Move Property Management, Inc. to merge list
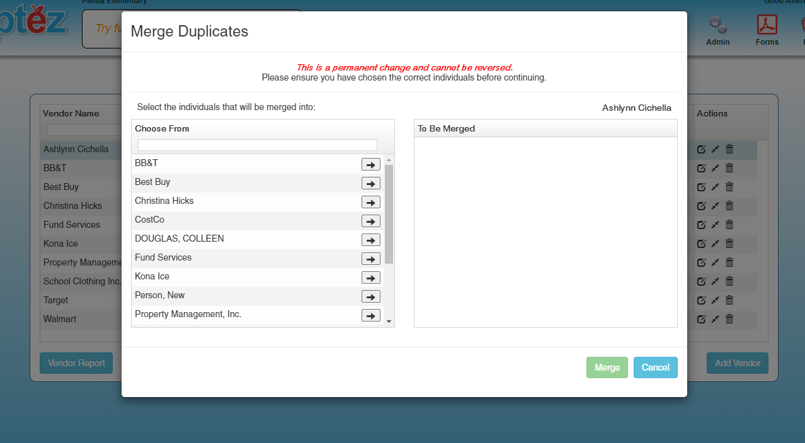Viewport: 805px width, 443px height. coord(370,315)
